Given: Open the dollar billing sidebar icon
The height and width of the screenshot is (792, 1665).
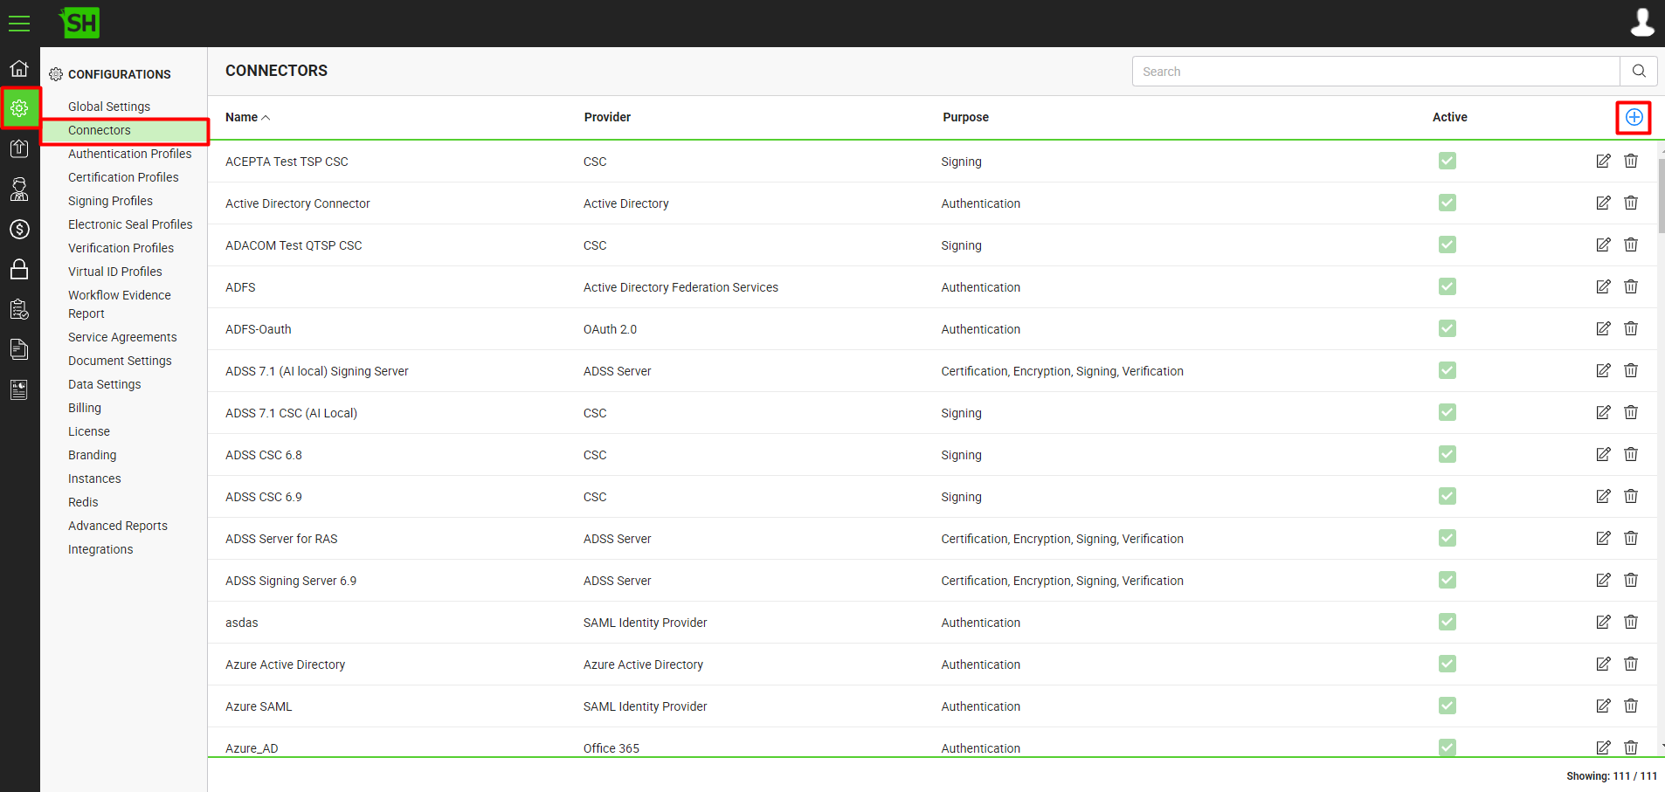Looking at the screenshot, I should [19, 229].
